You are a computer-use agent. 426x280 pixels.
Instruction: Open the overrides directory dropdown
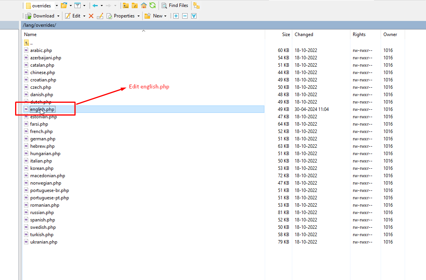[x=57, y=6]
